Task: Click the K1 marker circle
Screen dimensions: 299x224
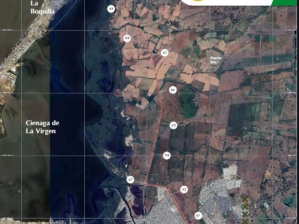Action: coord(199,216)
